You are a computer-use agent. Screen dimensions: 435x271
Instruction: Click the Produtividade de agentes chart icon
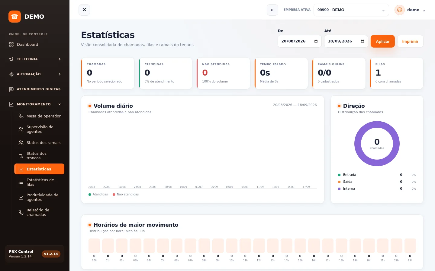pyautogui.click(x=21, y=197)
